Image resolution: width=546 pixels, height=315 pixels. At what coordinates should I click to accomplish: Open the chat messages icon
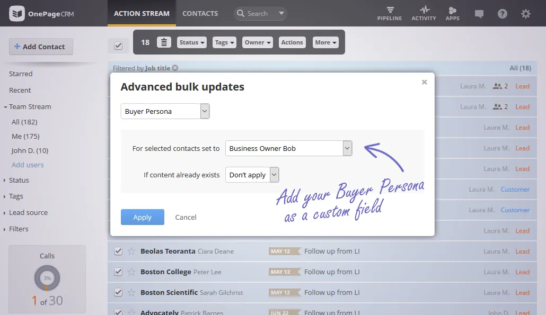479,14
